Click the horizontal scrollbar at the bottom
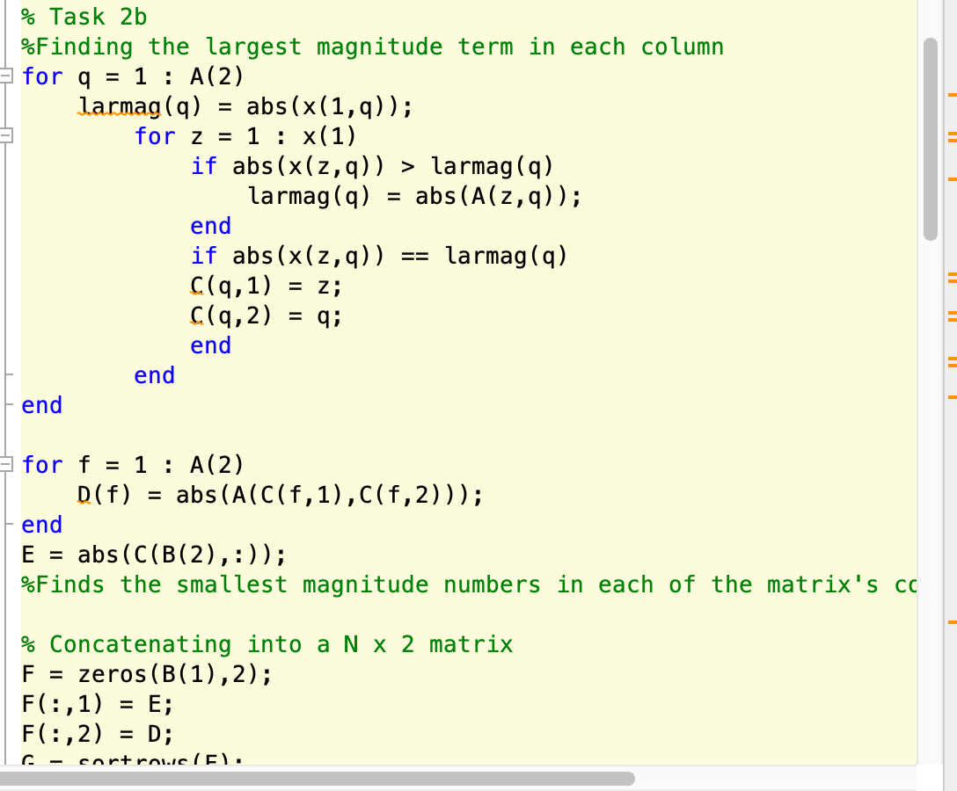The height and width of the screenshot is (791, 957). pyautogui.click(x=317, y=779)
